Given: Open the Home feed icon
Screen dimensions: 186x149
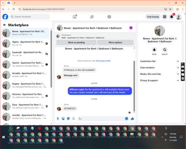Looking at the screenshot, I should [75, 17].
